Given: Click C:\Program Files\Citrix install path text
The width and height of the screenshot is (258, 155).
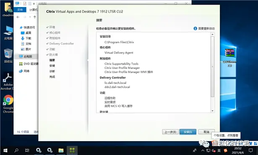Looking at the screenshot, I should point(119,42).
